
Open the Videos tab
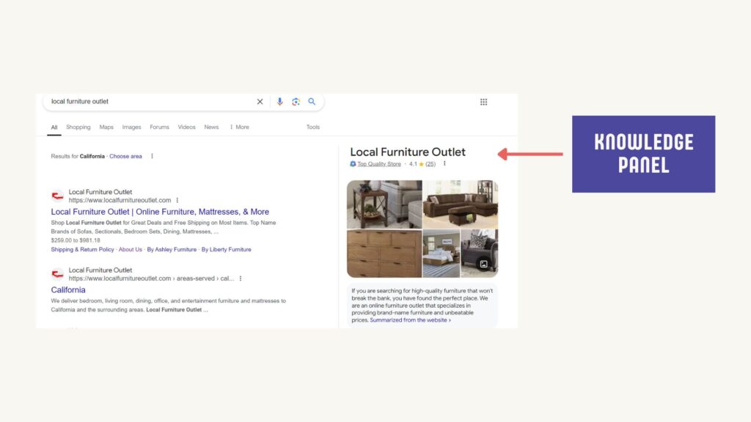coord(187,127)
